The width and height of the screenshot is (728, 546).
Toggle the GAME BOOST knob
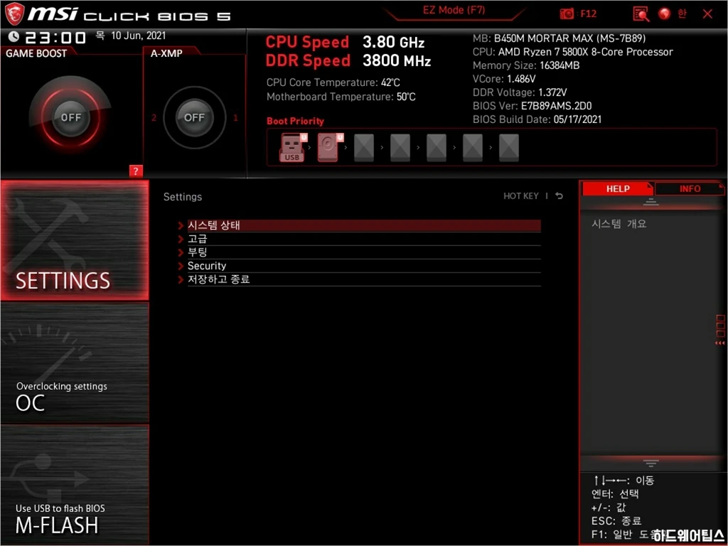tap(70, 117)
